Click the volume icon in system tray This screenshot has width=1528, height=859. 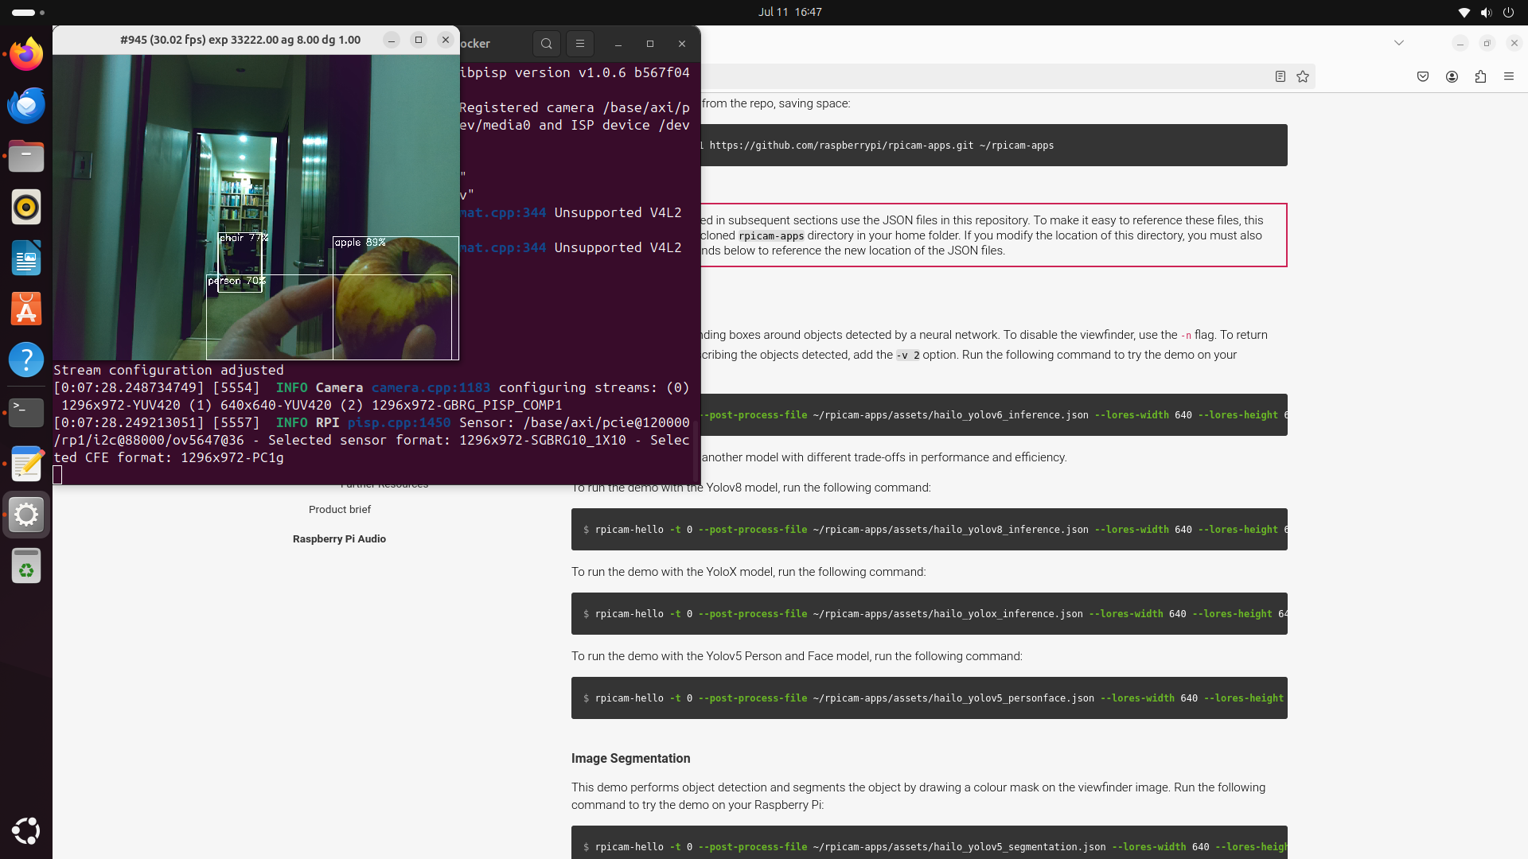(x=1486, y=12)
